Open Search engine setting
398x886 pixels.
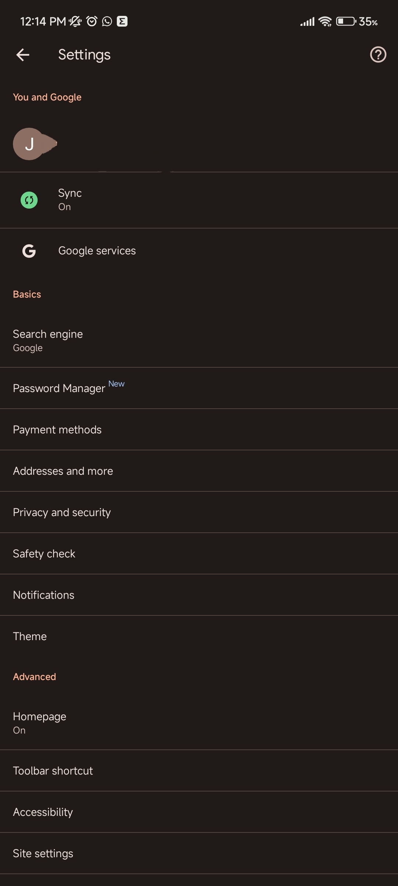pyautogui.click(x=48, y=340)
